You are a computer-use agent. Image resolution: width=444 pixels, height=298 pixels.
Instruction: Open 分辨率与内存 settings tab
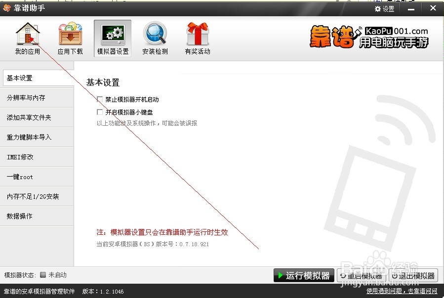tap(37, 98)
